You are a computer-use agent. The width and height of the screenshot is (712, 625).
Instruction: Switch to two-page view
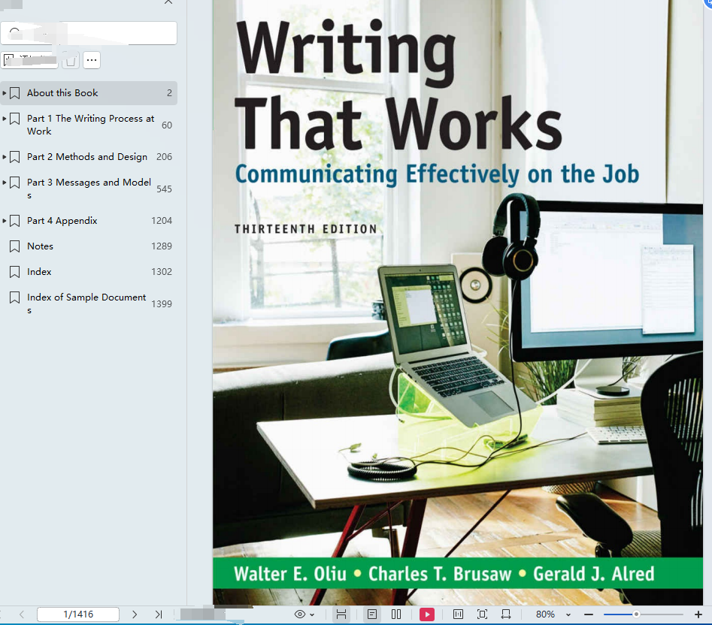coord(396,614)
